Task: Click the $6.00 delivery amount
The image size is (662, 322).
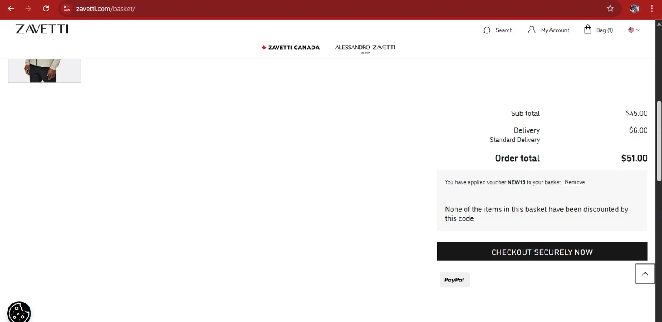Action: [x=638, y=130]
